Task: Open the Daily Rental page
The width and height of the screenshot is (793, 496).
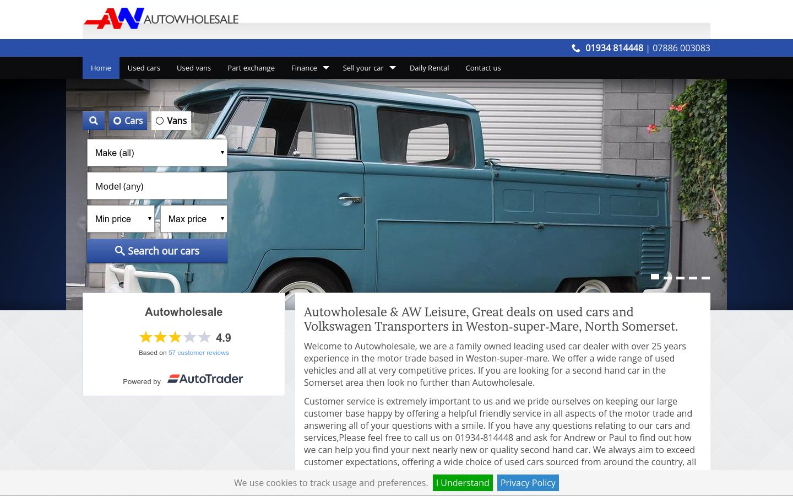Action: pos(430,68)
